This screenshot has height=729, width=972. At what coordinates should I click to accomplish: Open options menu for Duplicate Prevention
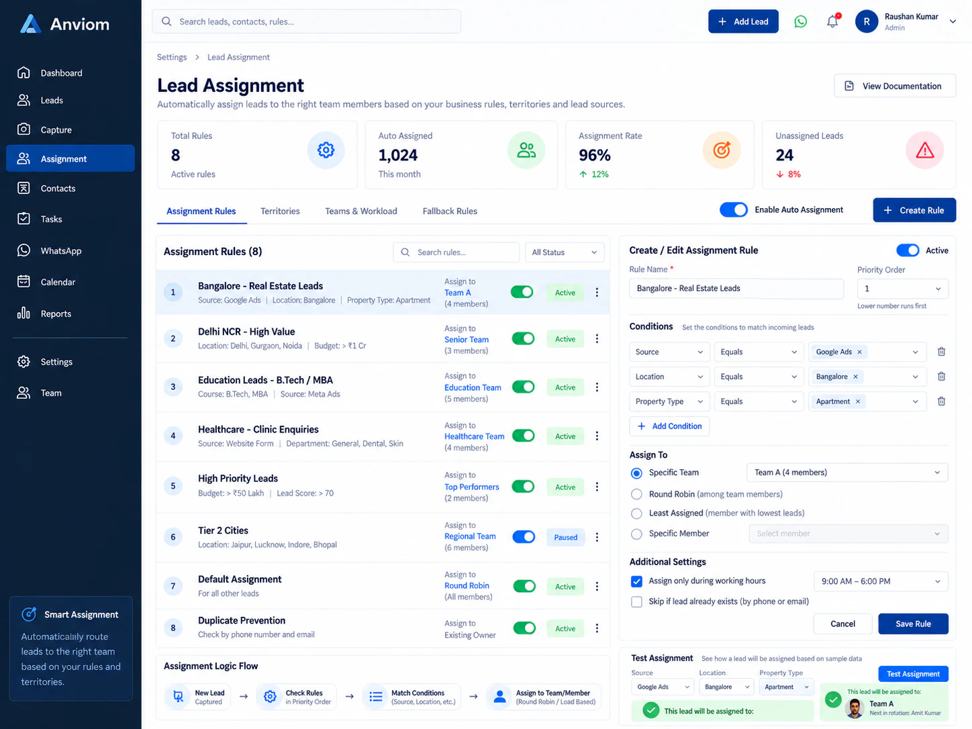click(597, 628)
